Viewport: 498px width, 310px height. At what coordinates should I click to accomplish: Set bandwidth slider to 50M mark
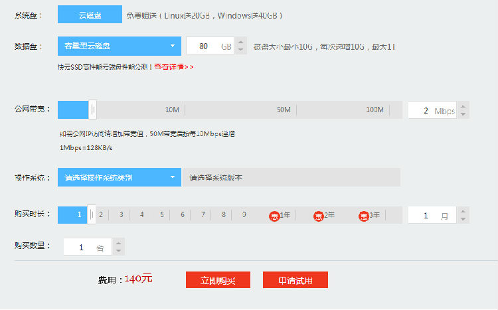[284, 110]
